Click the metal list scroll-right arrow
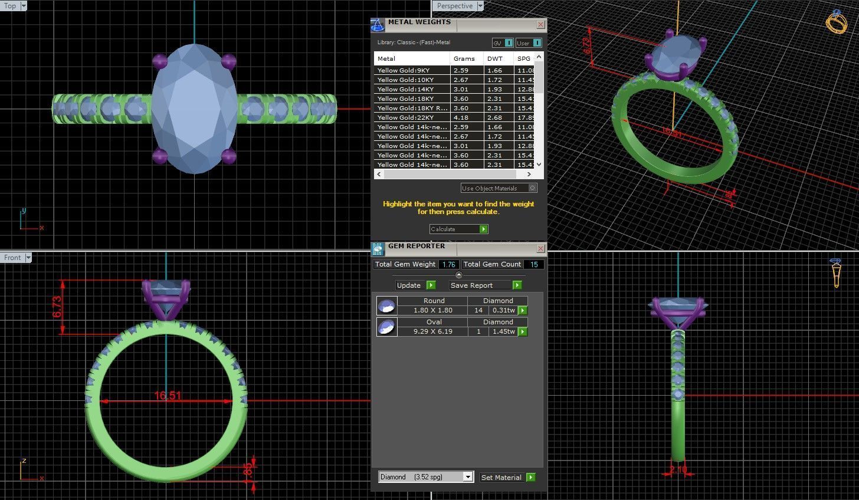This screenshot has width=859, height=500. tap(529, 175)
